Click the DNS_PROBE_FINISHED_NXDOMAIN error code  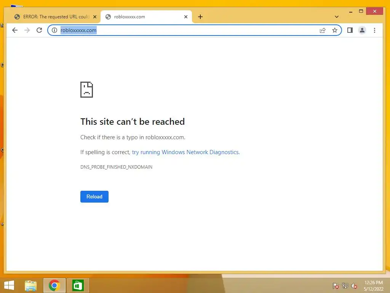pyautogui.click(x=116, y=167)
